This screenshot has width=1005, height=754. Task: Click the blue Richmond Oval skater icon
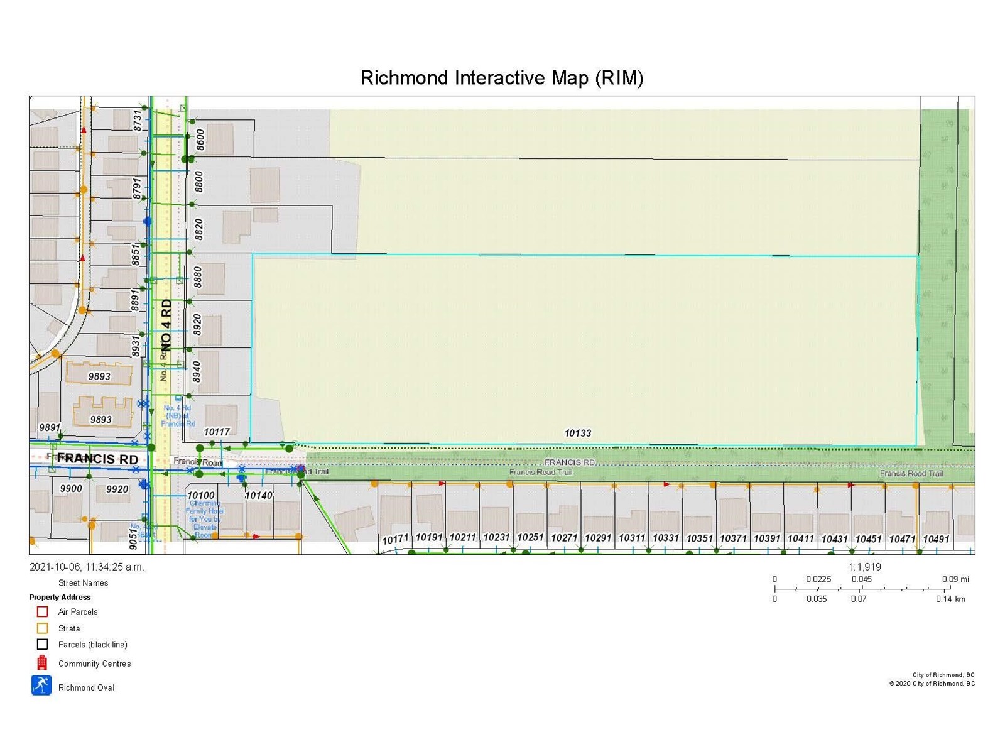click(x=41, y=686)
